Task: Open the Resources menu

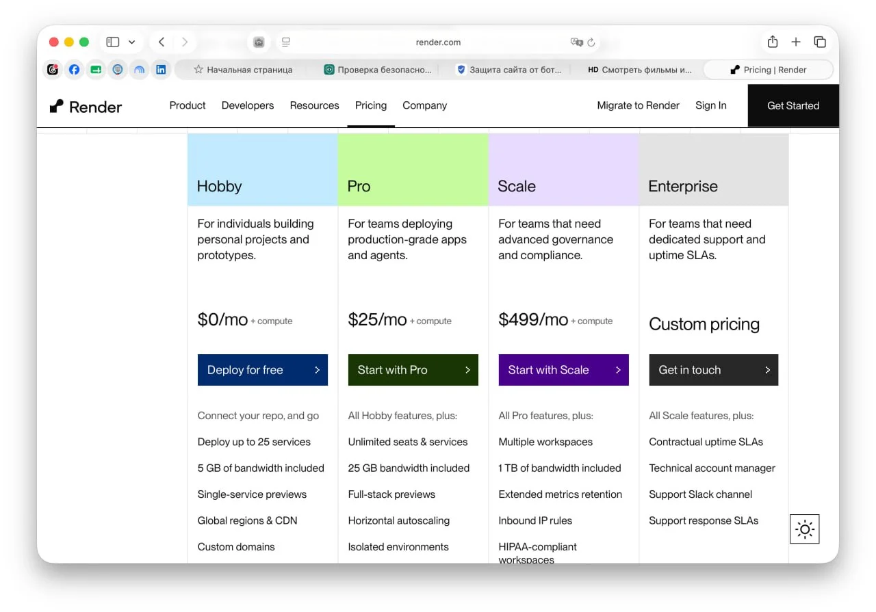Action: [314, 105]
